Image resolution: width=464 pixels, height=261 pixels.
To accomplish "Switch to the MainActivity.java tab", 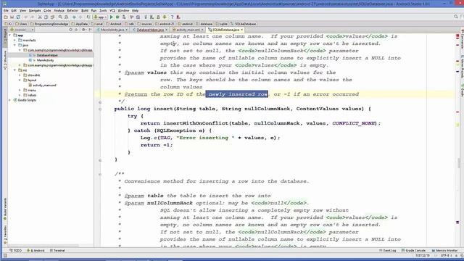I will [x=112, y=30].
